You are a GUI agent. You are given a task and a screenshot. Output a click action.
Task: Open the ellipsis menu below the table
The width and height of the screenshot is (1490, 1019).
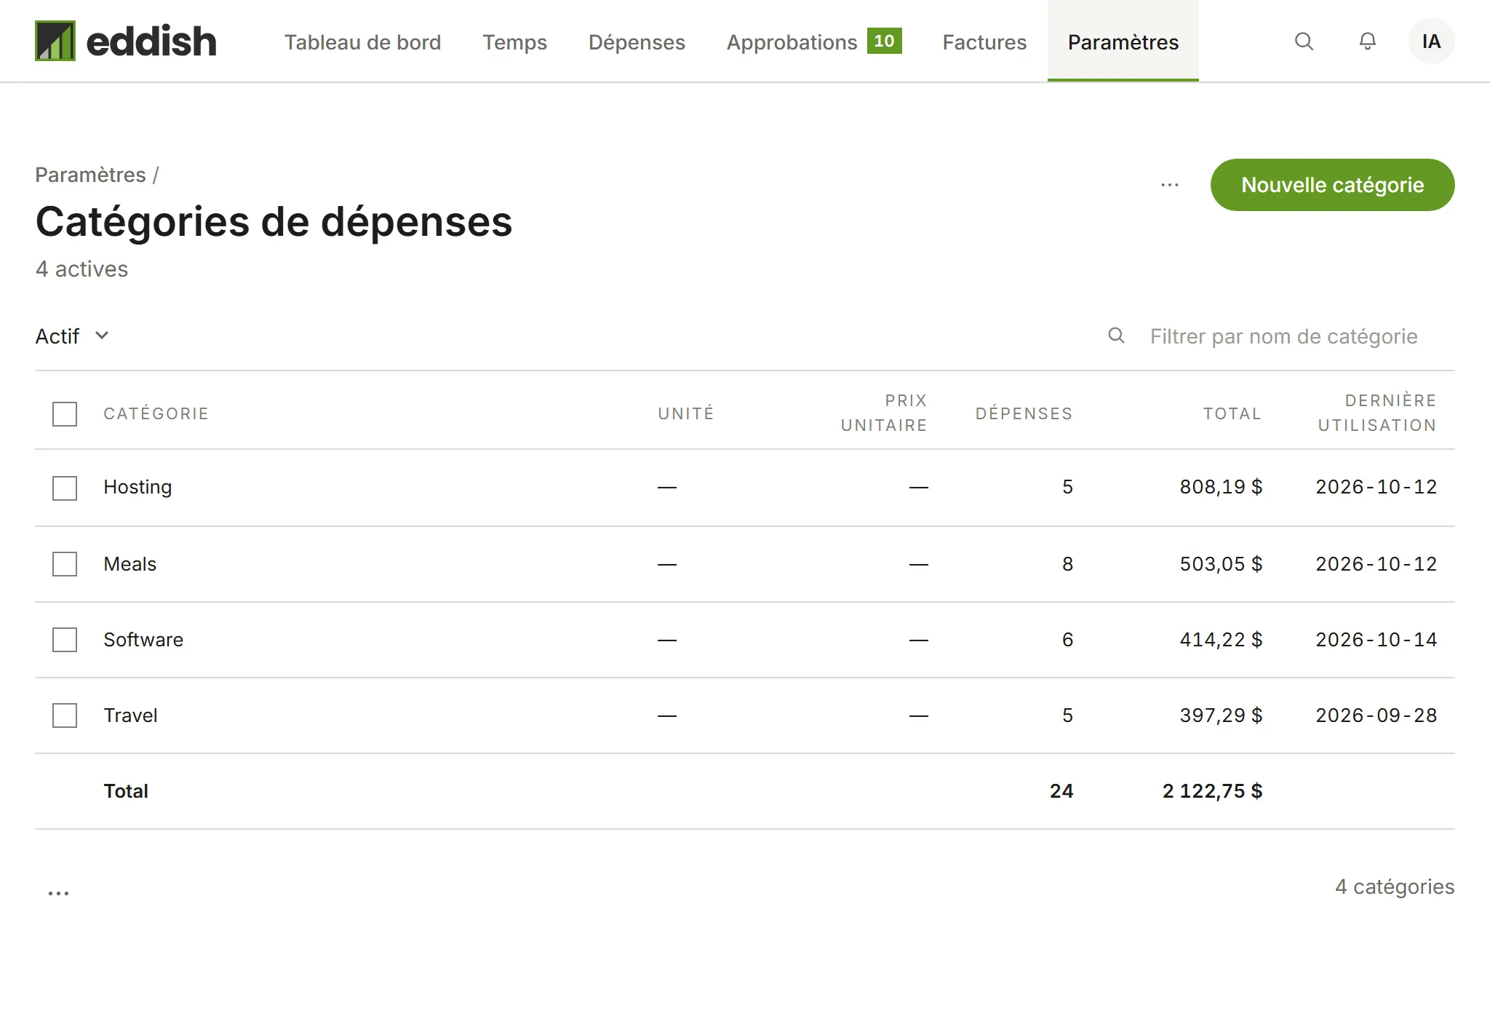coord(58,892)
